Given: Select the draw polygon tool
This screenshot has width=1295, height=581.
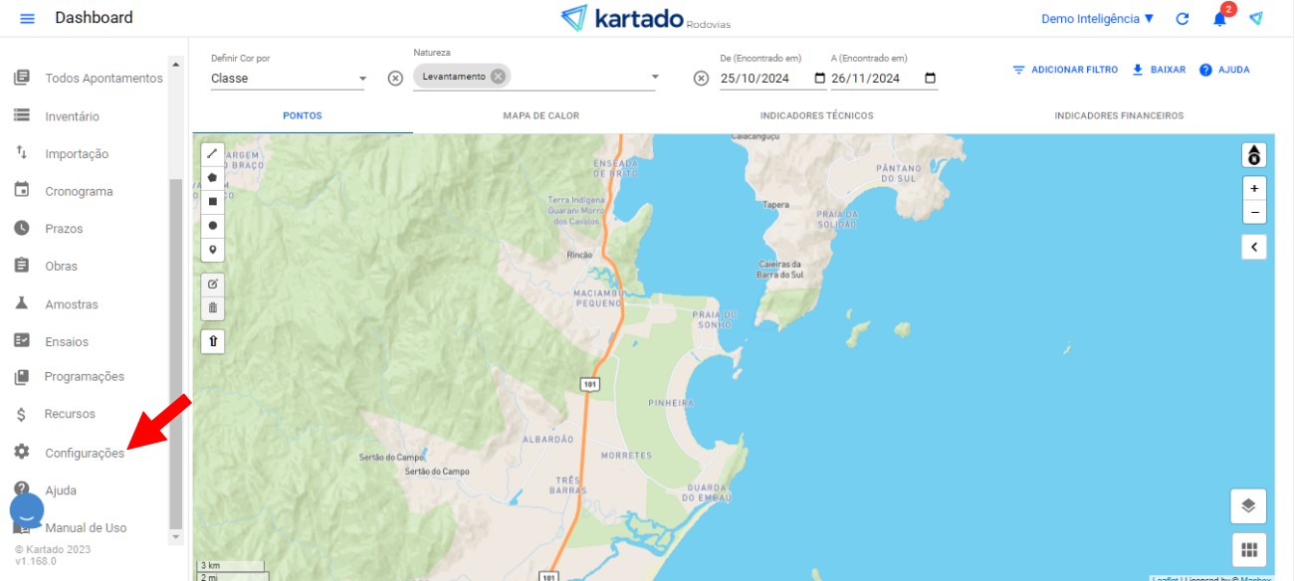Looking at the screenshot, I should 212,177.
